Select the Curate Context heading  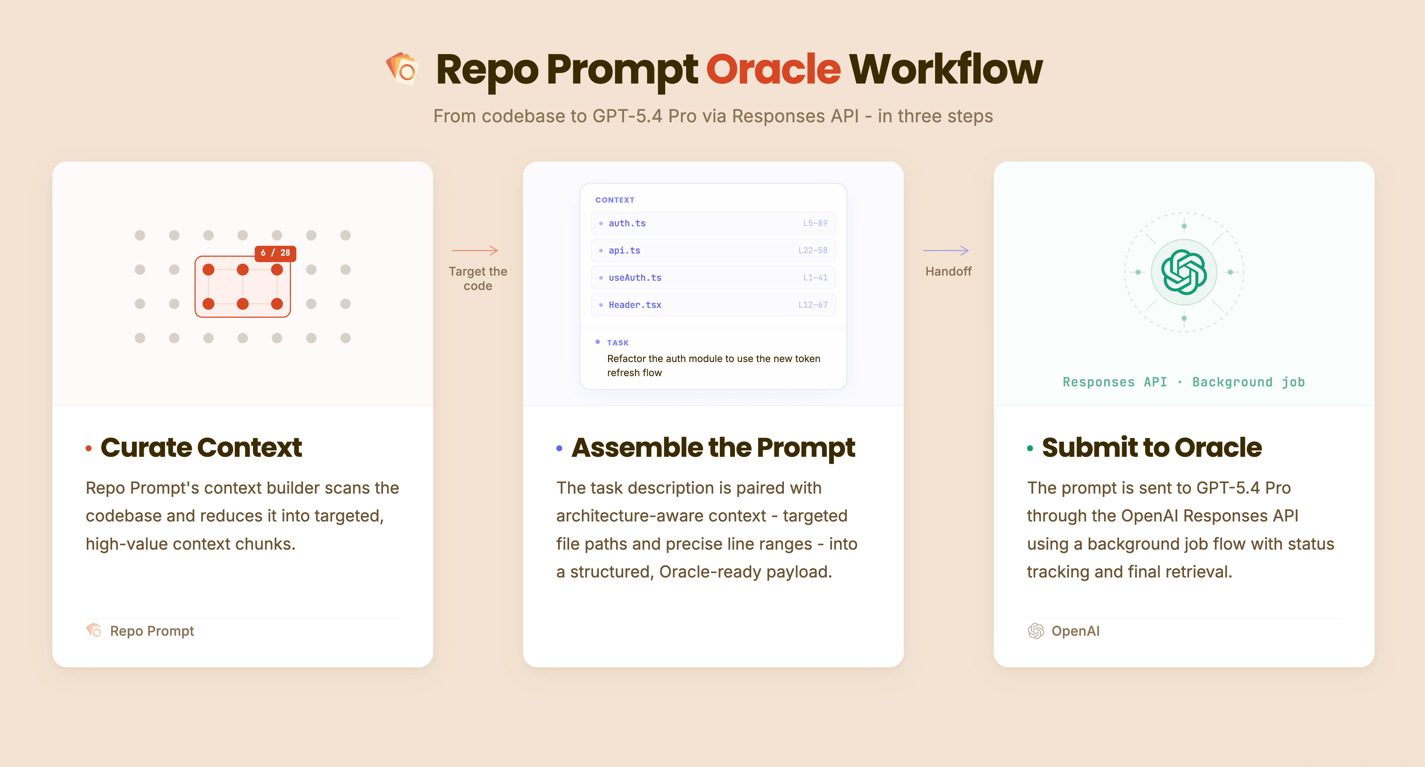201,447
